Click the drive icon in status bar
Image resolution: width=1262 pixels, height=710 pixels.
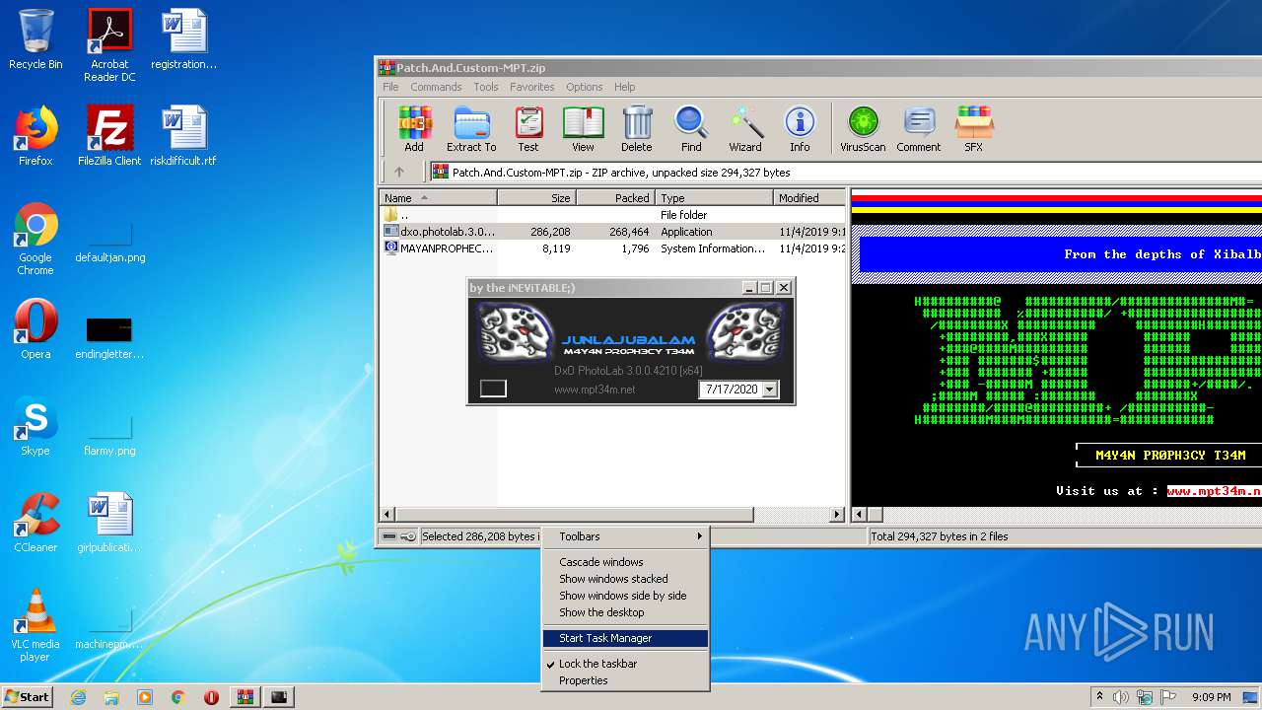pos(389,536)
